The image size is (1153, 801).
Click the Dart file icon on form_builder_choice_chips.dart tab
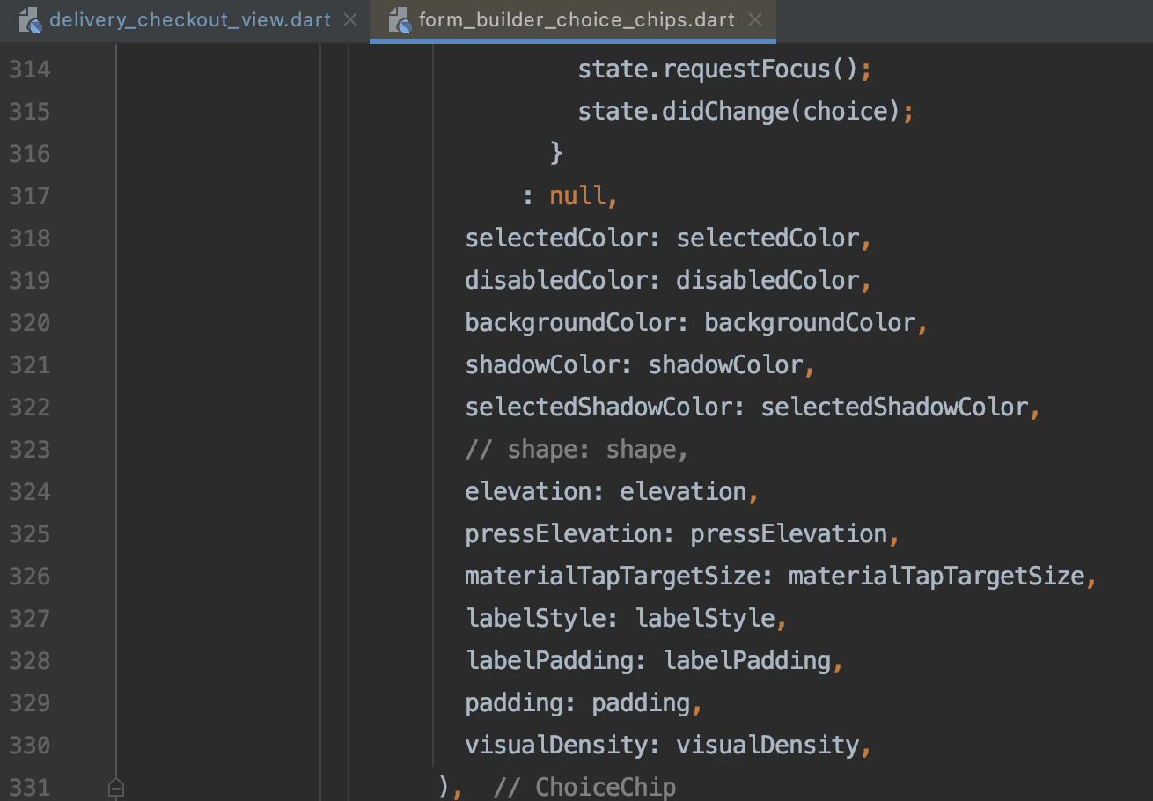coord(399,19)
